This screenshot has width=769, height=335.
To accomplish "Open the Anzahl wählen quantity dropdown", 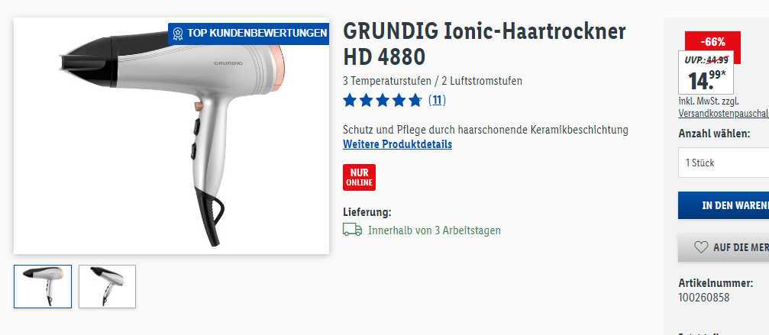I will (x=723, y=163).
